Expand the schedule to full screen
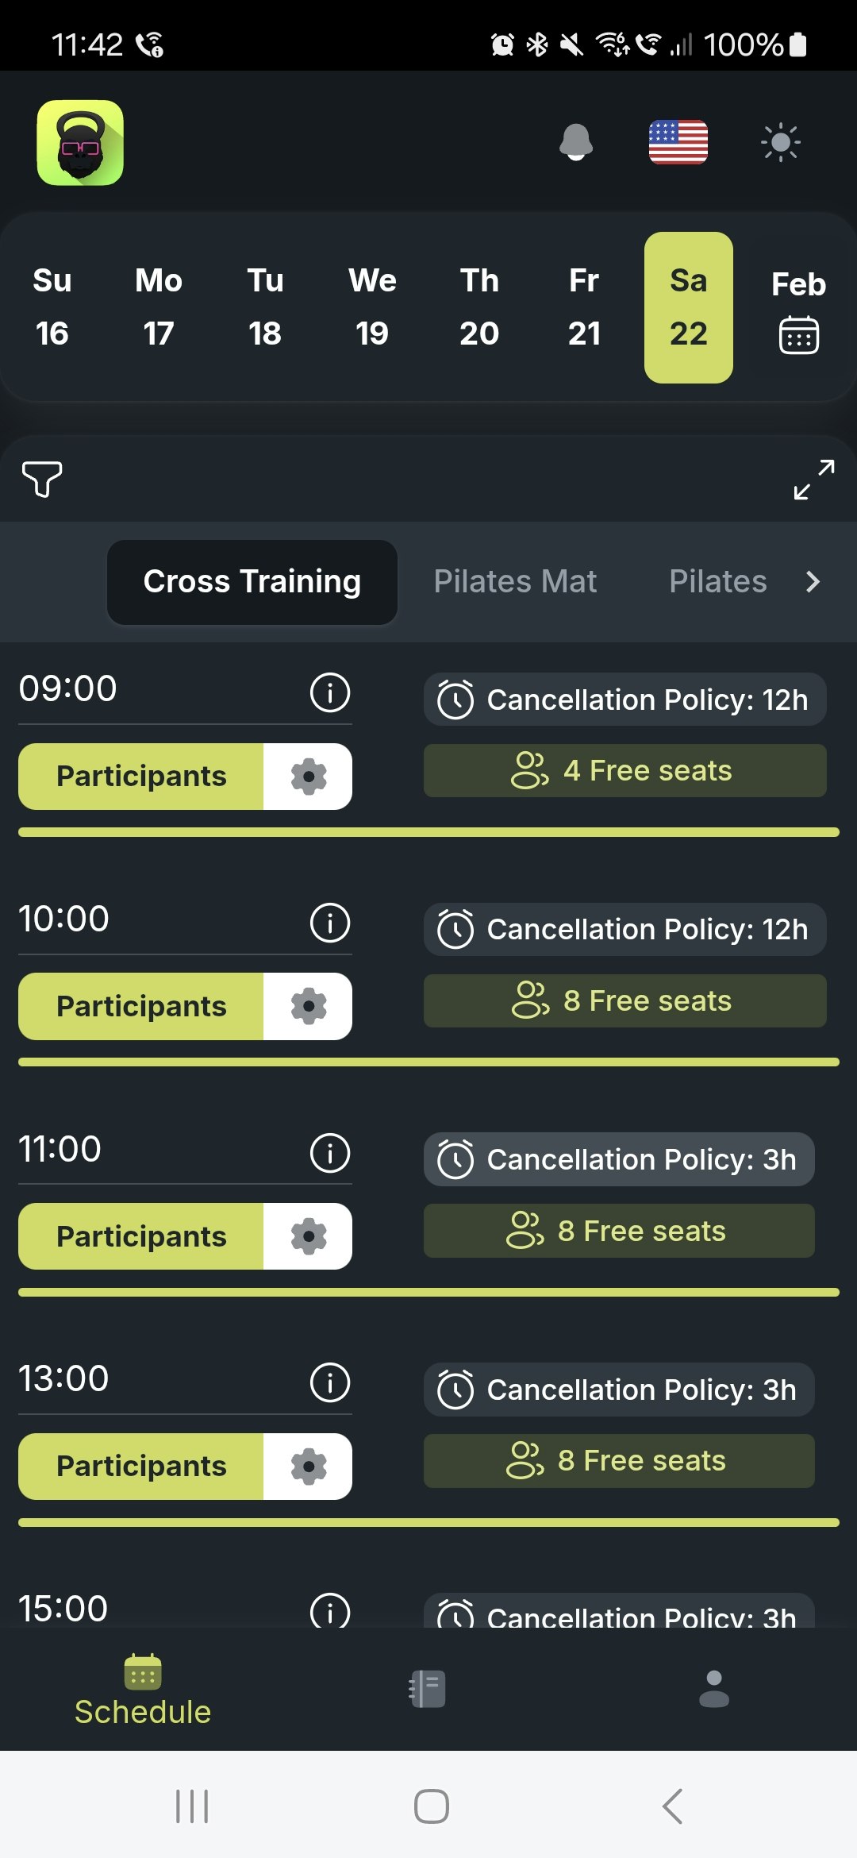The width and height of the screenshot is (857, 1858). coord(814,480)
